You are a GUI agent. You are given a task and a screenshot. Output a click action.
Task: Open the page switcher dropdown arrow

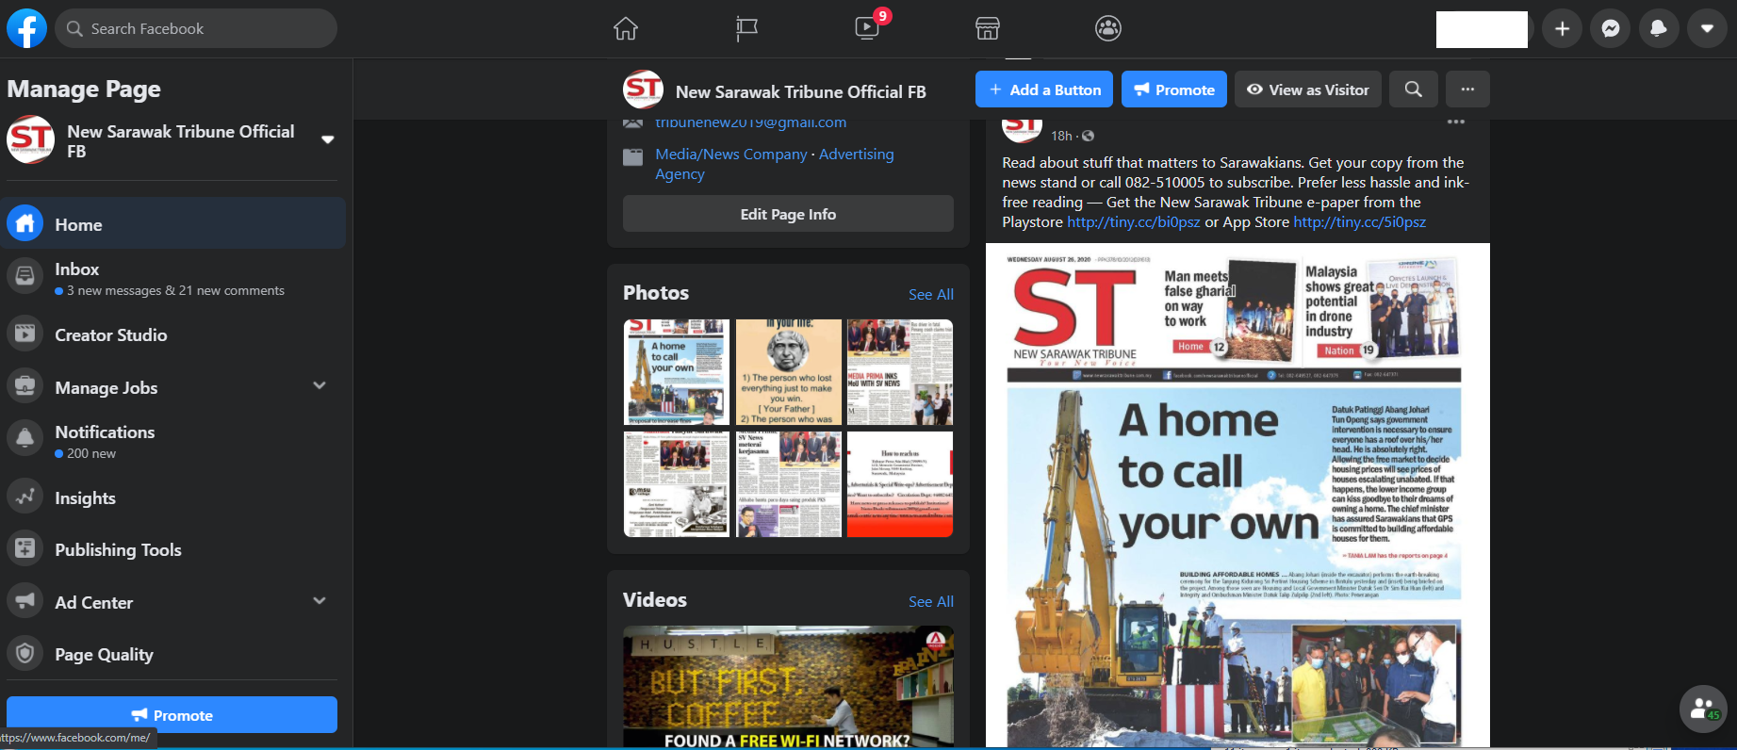[x=328, y=139]
